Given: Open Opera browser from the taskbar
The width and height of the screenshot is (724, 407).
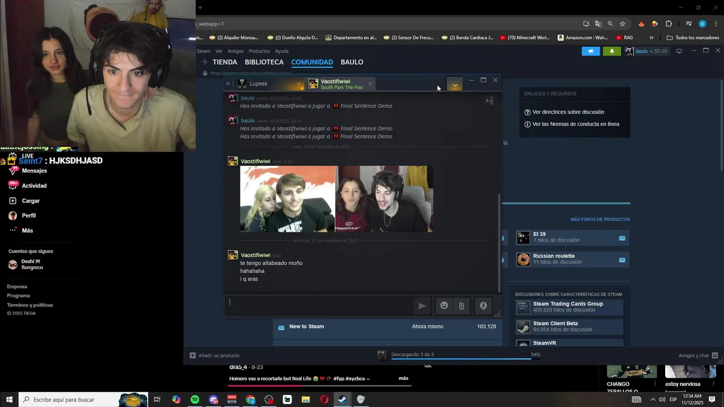Looking at the screenshot, I should 324,400.
